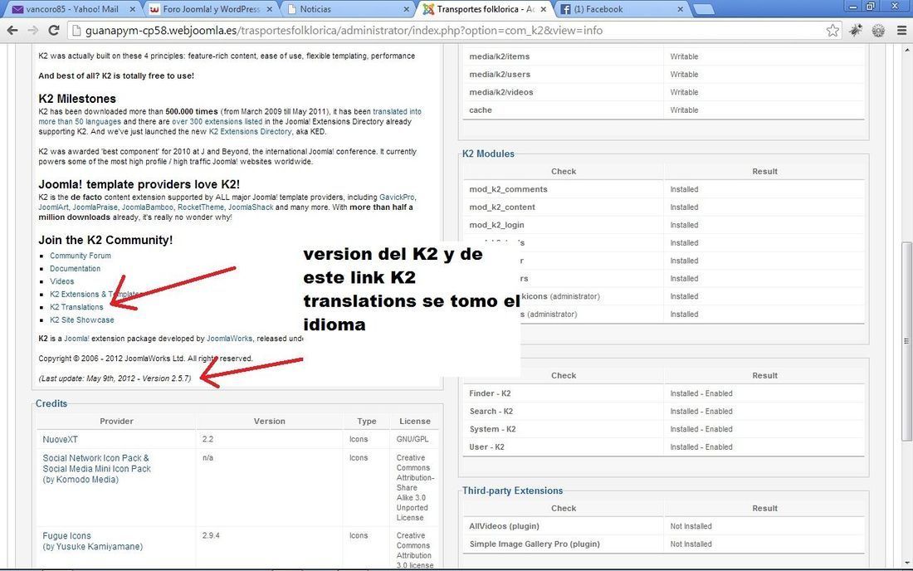Close the Facebook tab
The image size is (913, 571).
click(680, 9)
